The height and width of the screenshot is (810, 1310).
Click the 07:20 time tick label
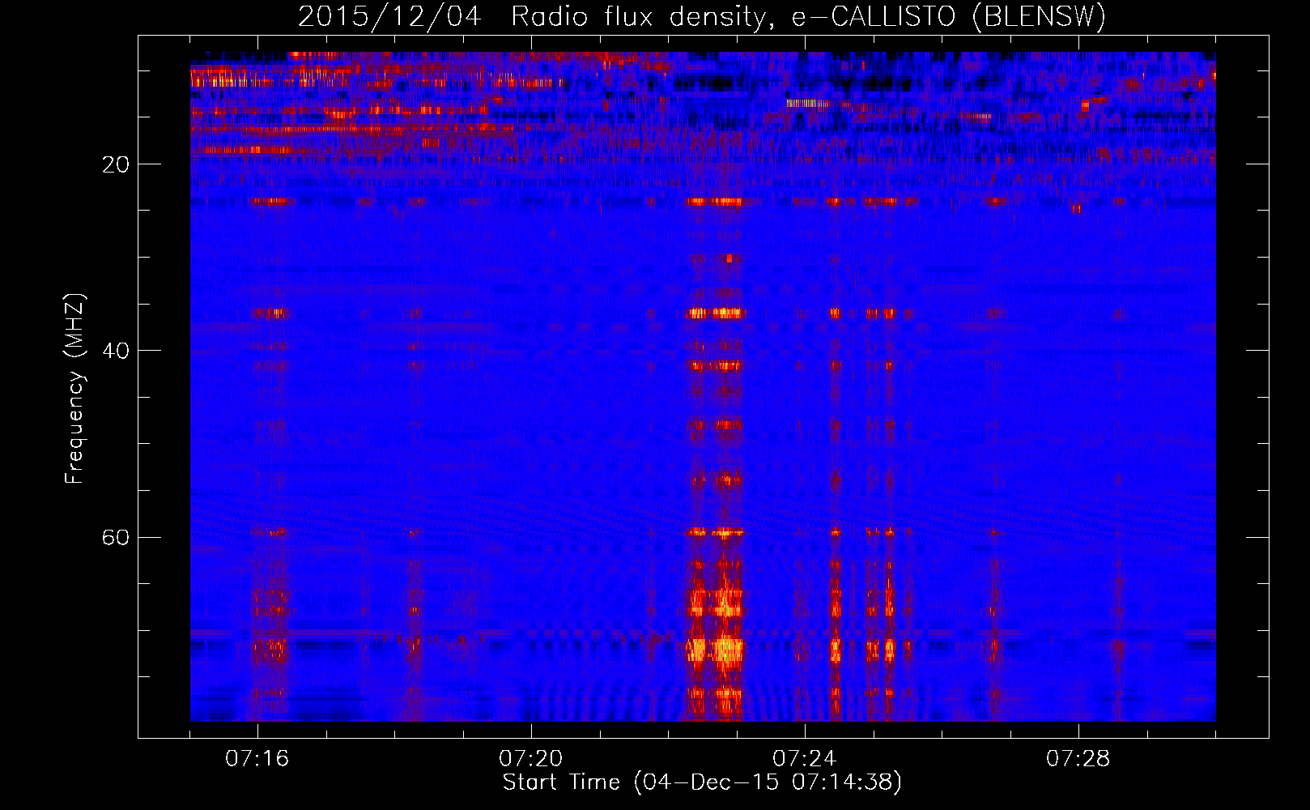[531, 759]
